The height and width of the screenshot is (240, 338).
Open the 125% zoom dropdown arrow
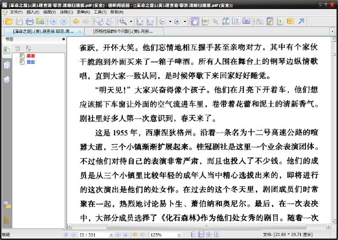(179, 235)
